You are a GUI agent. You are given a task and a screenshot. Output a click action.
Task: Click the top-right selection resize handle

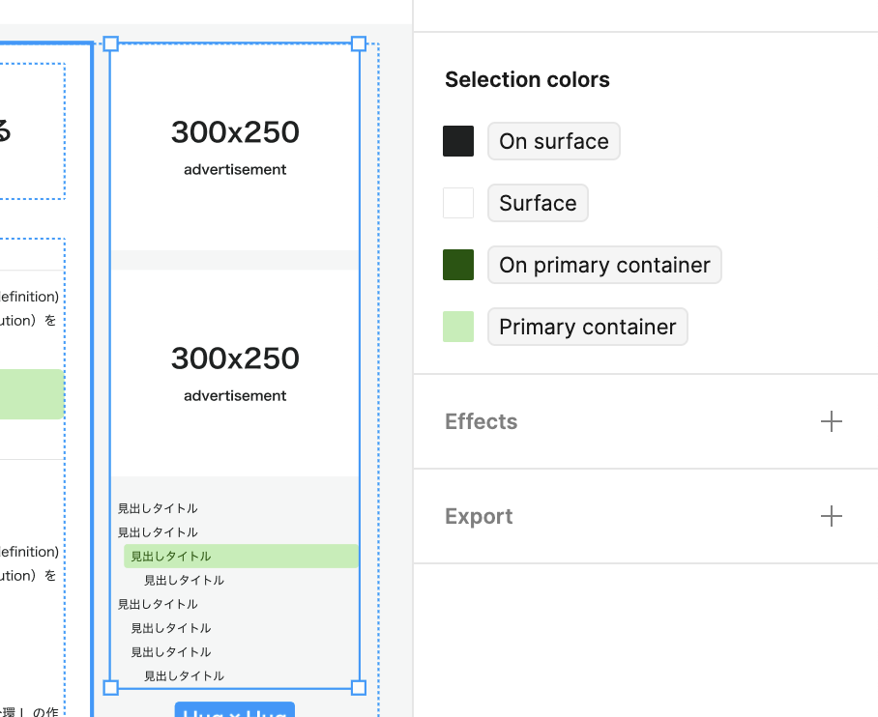pos(359,43)
